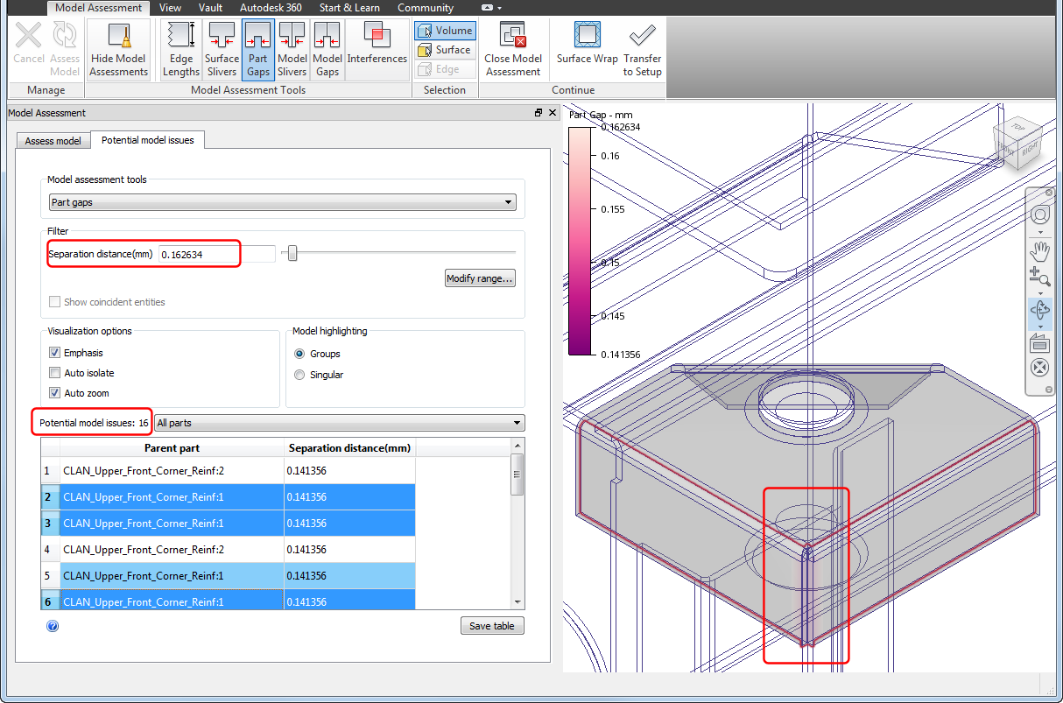Choose Volume selection mode
The image size is (1063, 703).
point(446,31)
